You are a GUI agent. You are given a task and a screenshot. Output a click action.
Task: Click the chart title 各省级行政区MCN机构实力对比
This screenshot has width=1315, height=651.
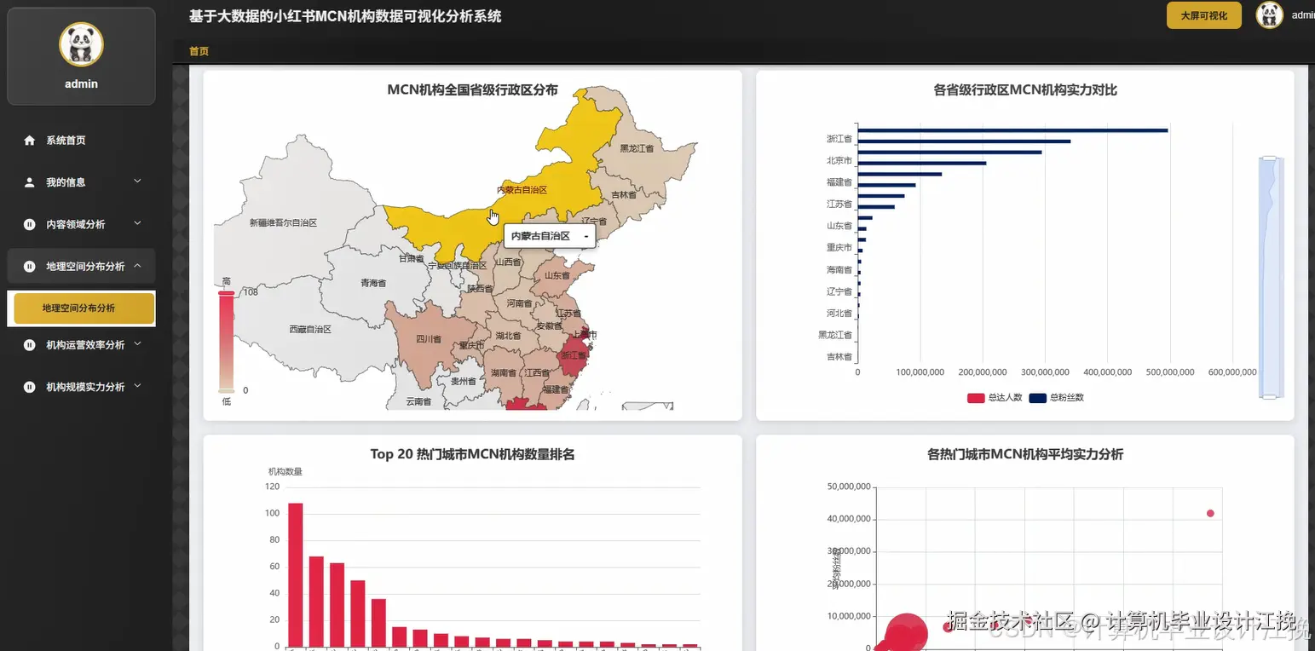[x=1025, y=90]
